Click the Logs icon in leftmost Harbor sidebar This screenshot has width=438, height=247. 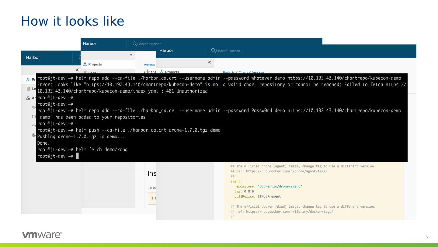(x=28, y=89)
